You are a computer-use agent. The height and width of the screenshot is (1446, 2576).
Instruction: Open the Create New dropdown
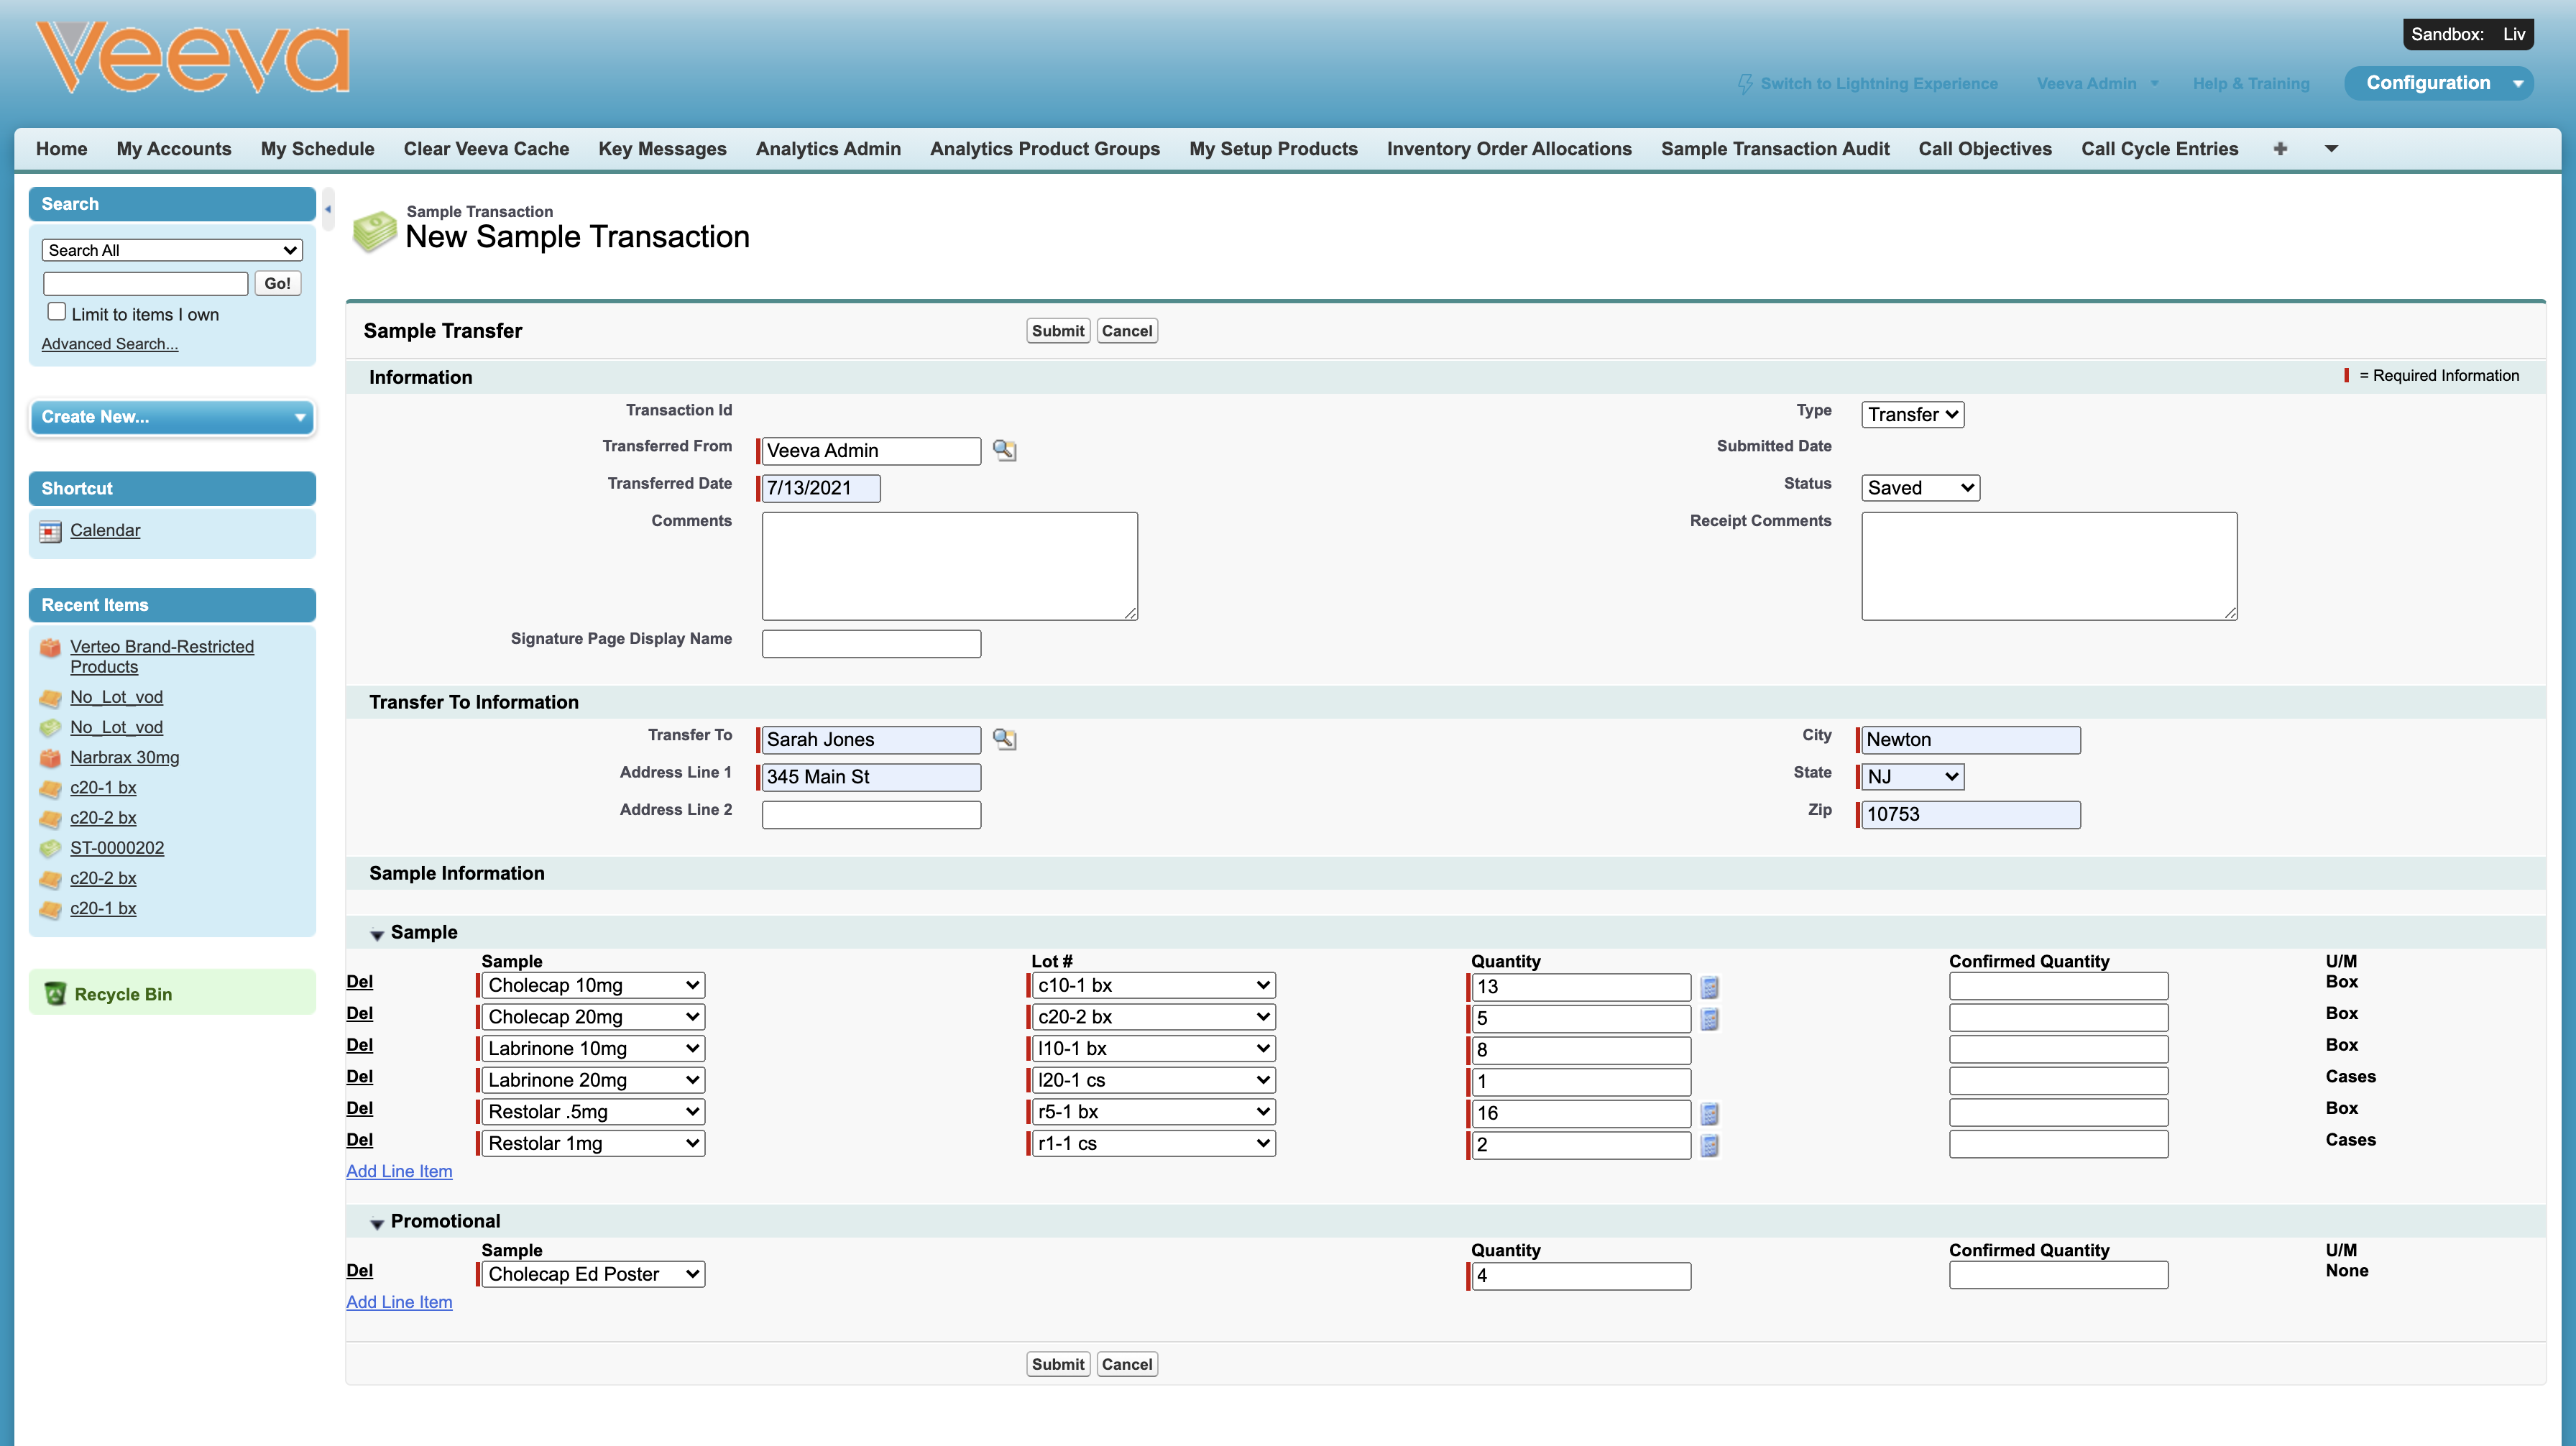(173, 417)
